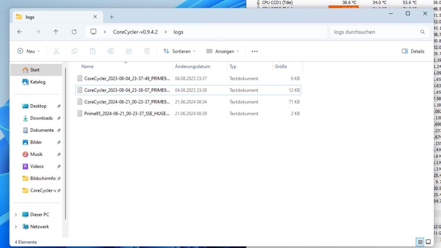
Task: Go up one folder level
Action: coord(56,32)
